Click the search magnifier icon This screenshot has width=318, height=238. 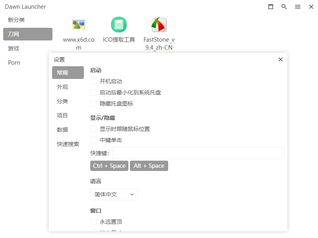(284, 7)
